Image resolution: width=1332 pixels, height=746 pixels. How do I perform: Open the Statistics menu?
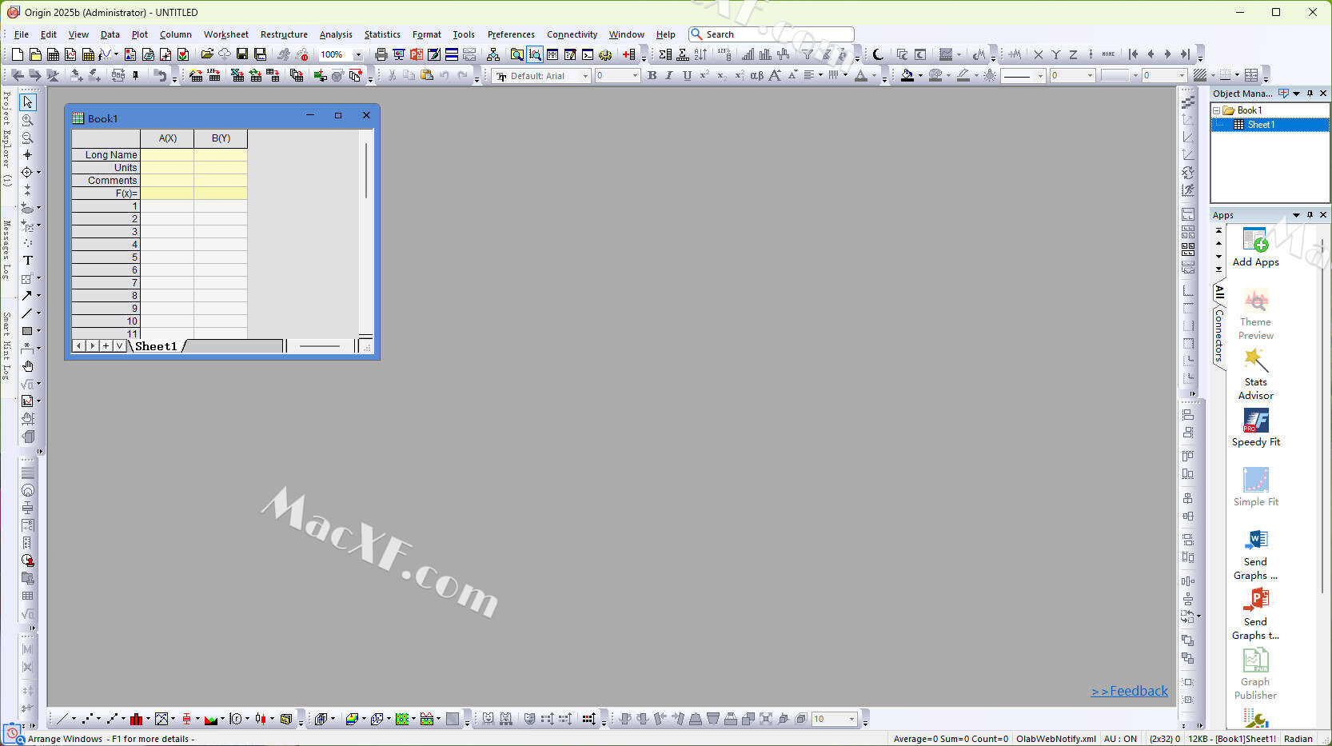point(382,34)
